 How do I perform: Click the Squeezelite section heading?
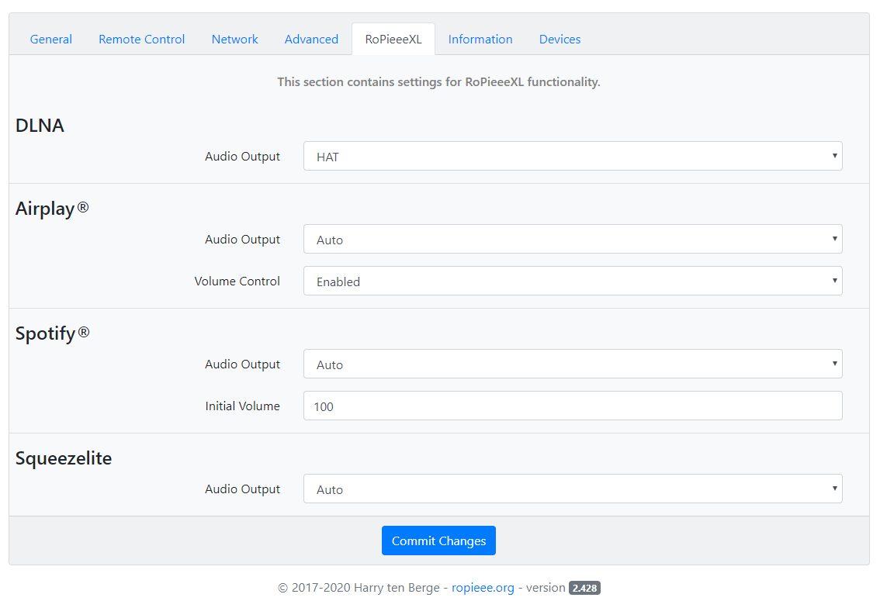click(64, 458)
